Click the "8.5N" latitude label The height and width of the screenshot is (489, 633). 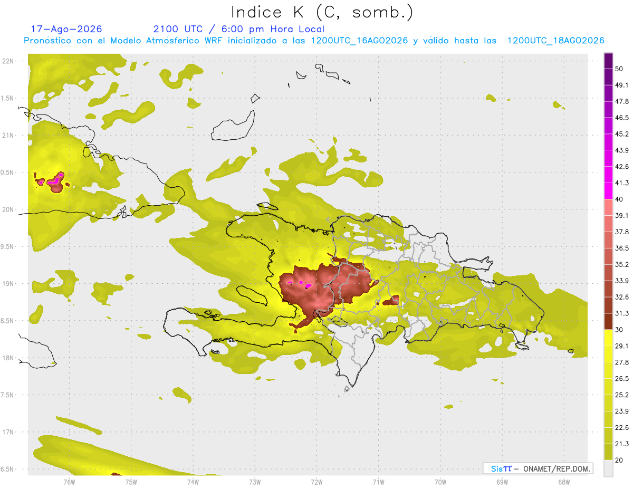click(8, 321)
